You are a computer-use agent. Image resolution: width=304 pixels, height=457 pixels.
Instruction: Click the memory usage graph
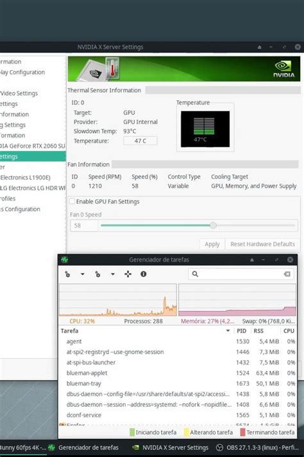(237, 300)
